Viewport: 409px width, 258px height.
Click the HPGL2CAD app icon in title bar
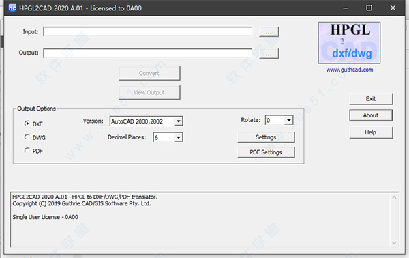coord(12,8)
